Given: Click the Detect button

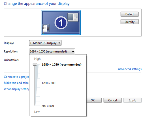Looking at the screenshot, I should pyautogui.click(x=129, y=14).
